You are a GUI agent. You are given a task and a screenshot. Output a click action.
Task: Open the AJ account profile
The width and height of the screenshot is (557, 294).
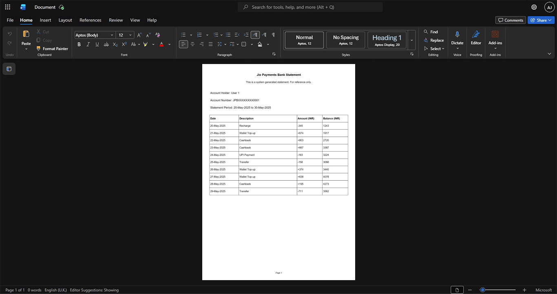click(x=550, y=7)
